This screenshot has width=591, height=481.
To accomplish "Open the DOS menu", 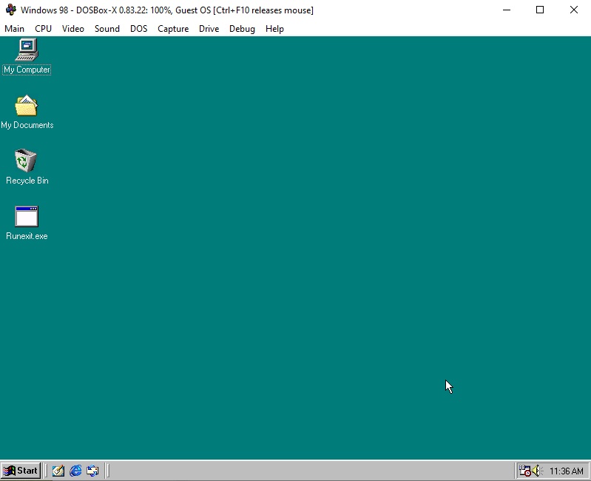I will click(138, 29).
